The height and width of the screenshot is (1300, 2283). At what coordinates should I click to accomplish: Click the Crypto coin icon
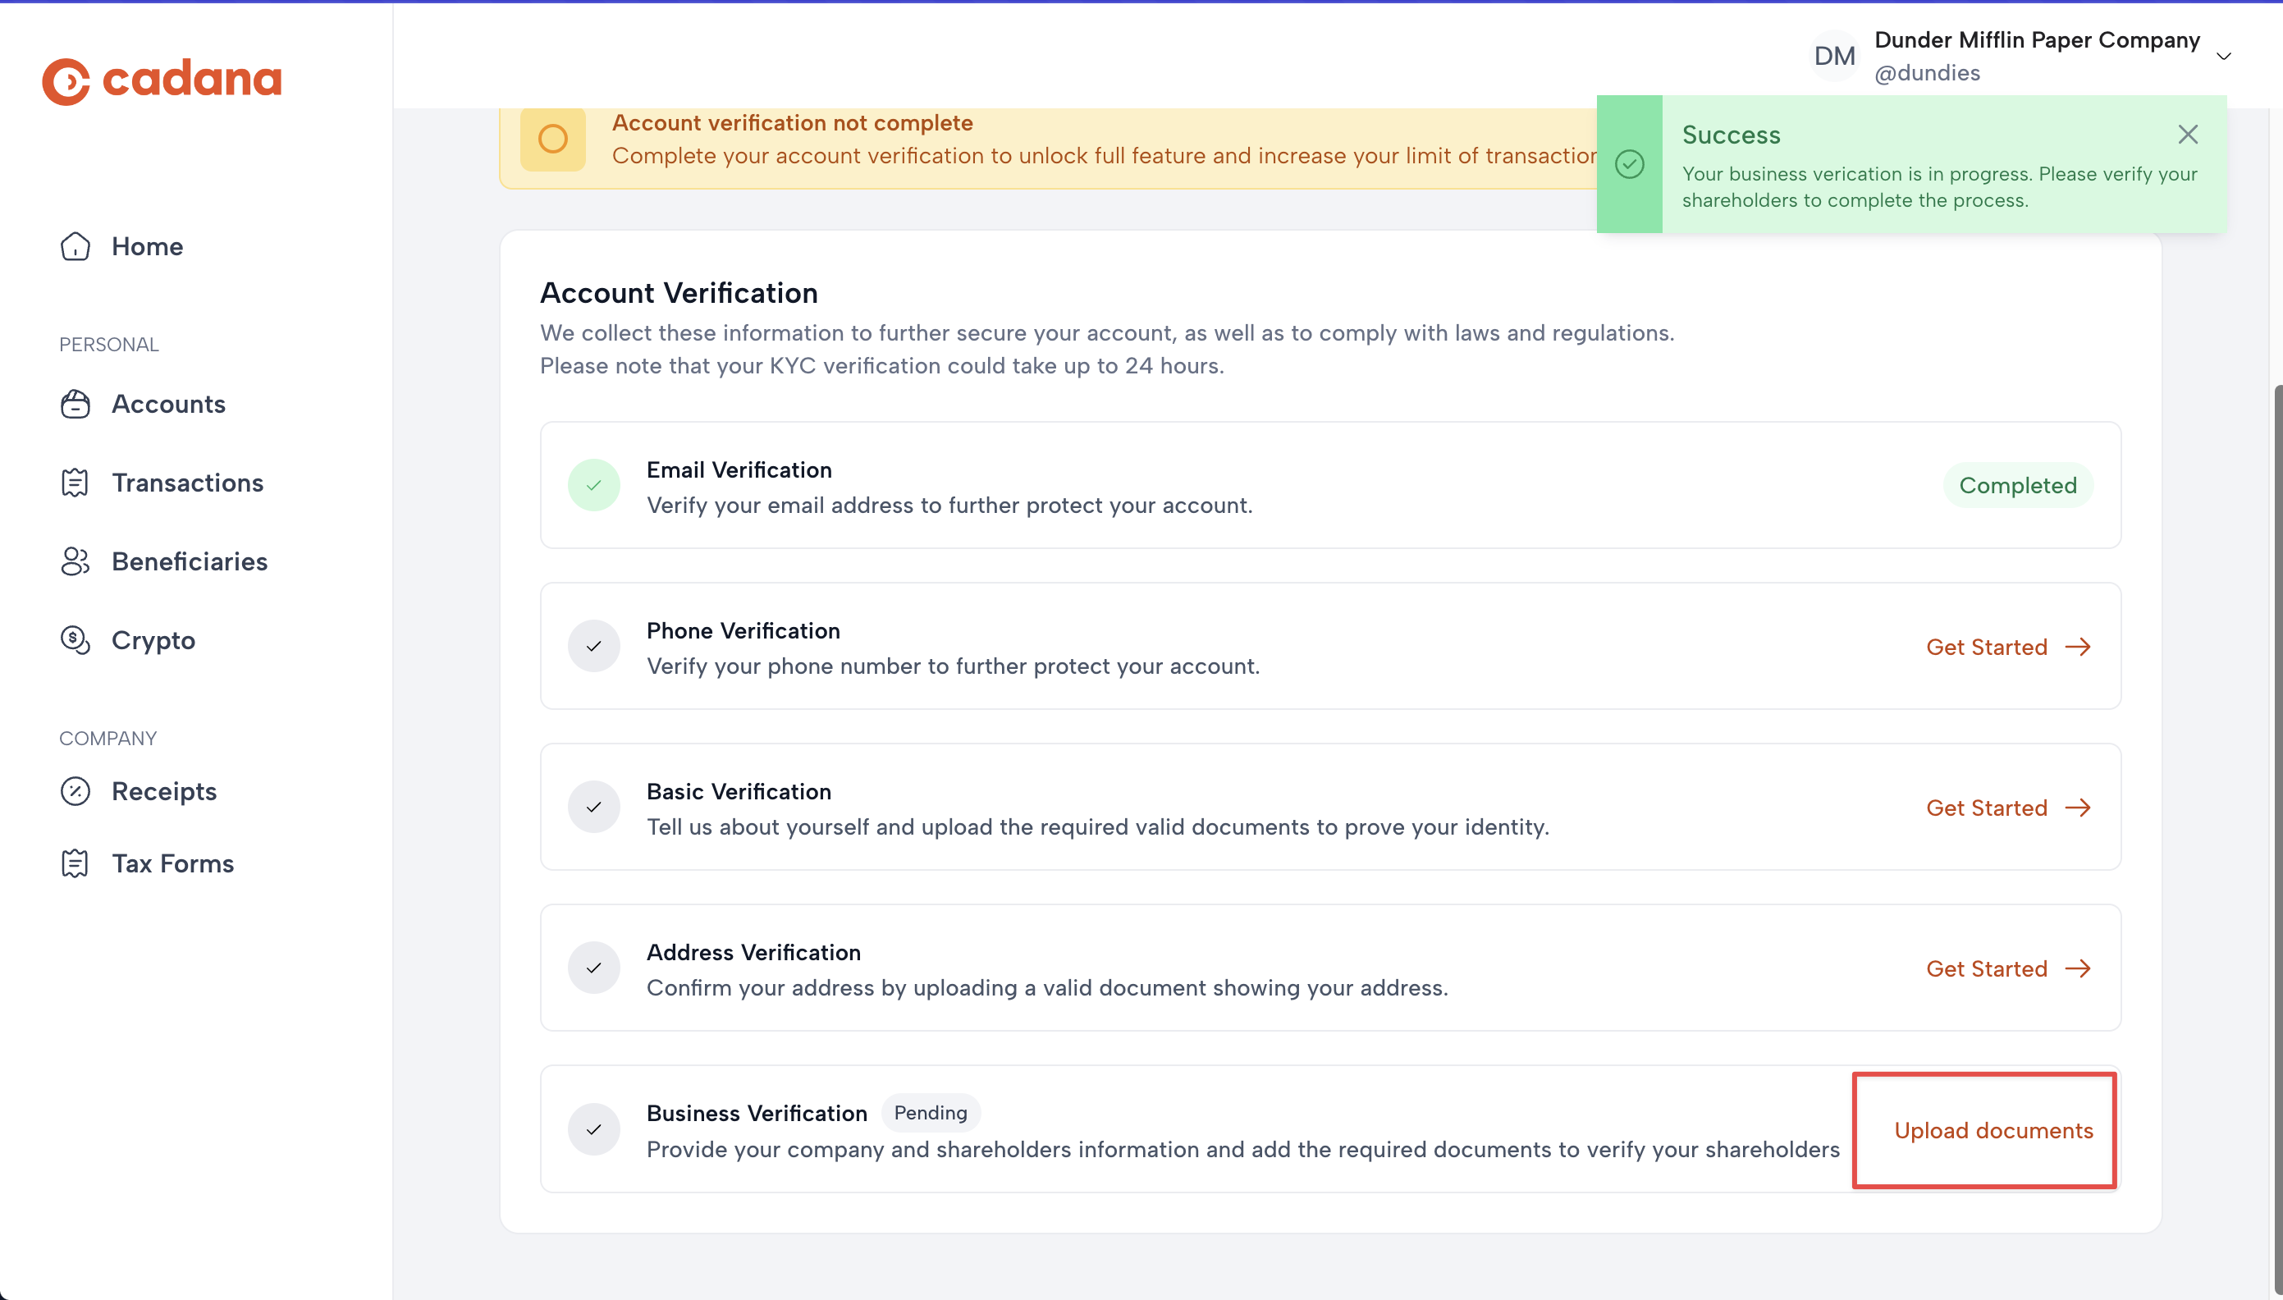[75, 640]
